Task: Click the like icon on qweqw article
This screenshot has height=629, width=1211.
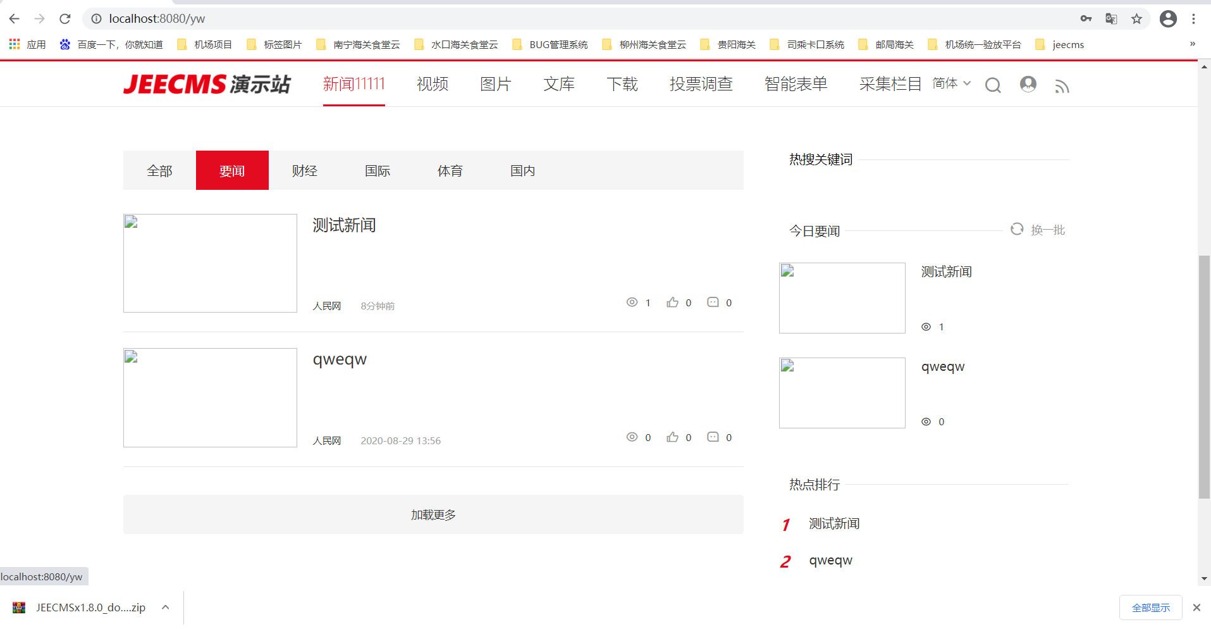Action: (x=672, y=437)
